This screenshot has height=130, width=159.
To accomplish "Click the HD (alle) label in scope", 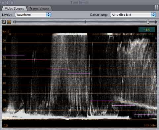I will (150, 125).
